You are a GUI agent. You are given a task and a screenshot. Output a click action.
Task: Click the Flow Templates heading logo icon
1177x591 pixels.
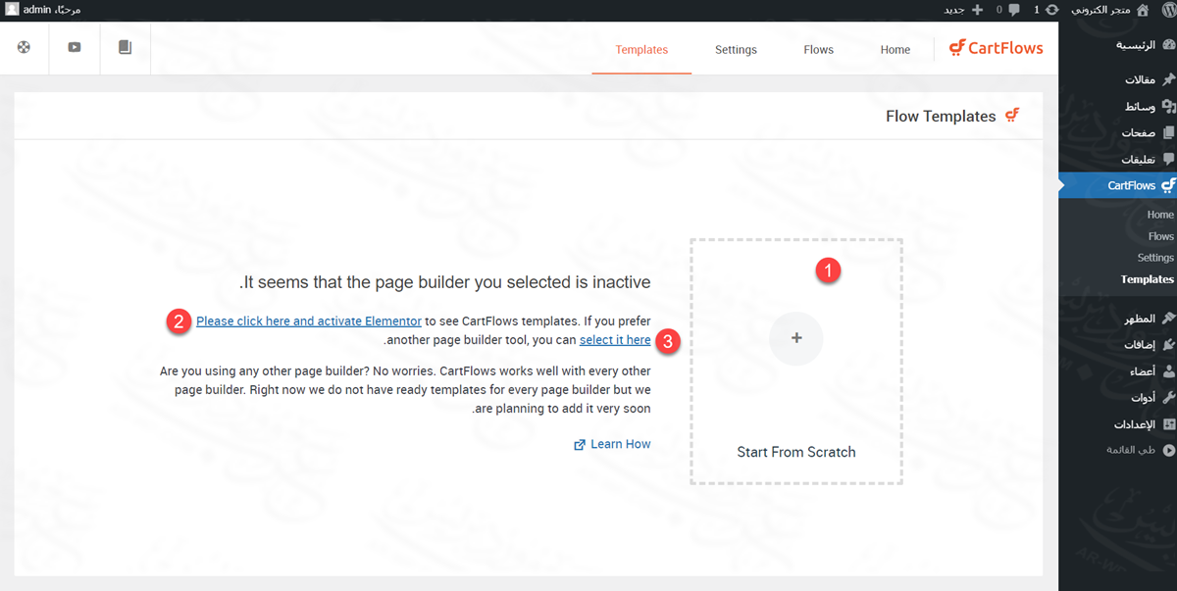1011,116
